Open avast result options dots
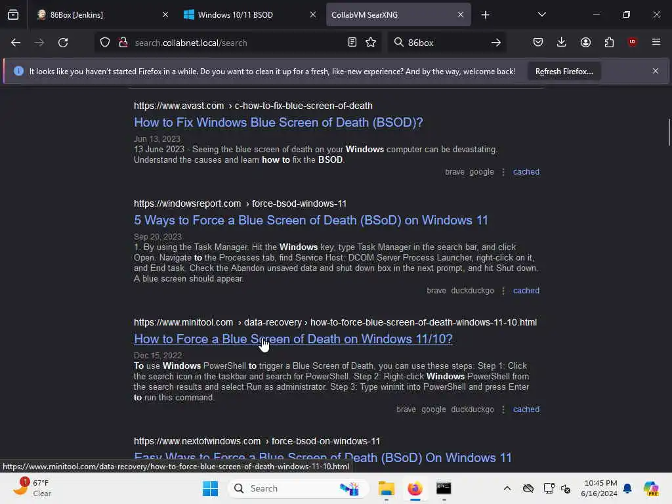The width and height of the screenshot is (672, 504). (x=503, y=172)
